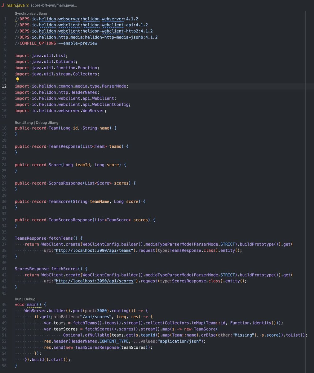Click the lightbulb code action icon
This screenshot has height=373, width=314.
point(17,80)
